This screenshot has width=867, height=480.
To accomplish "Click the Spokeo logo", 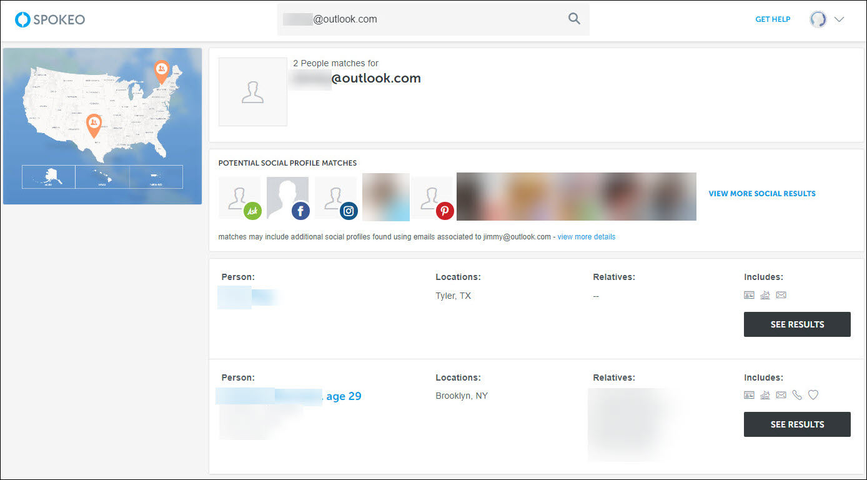I will [x=50, y=19].
